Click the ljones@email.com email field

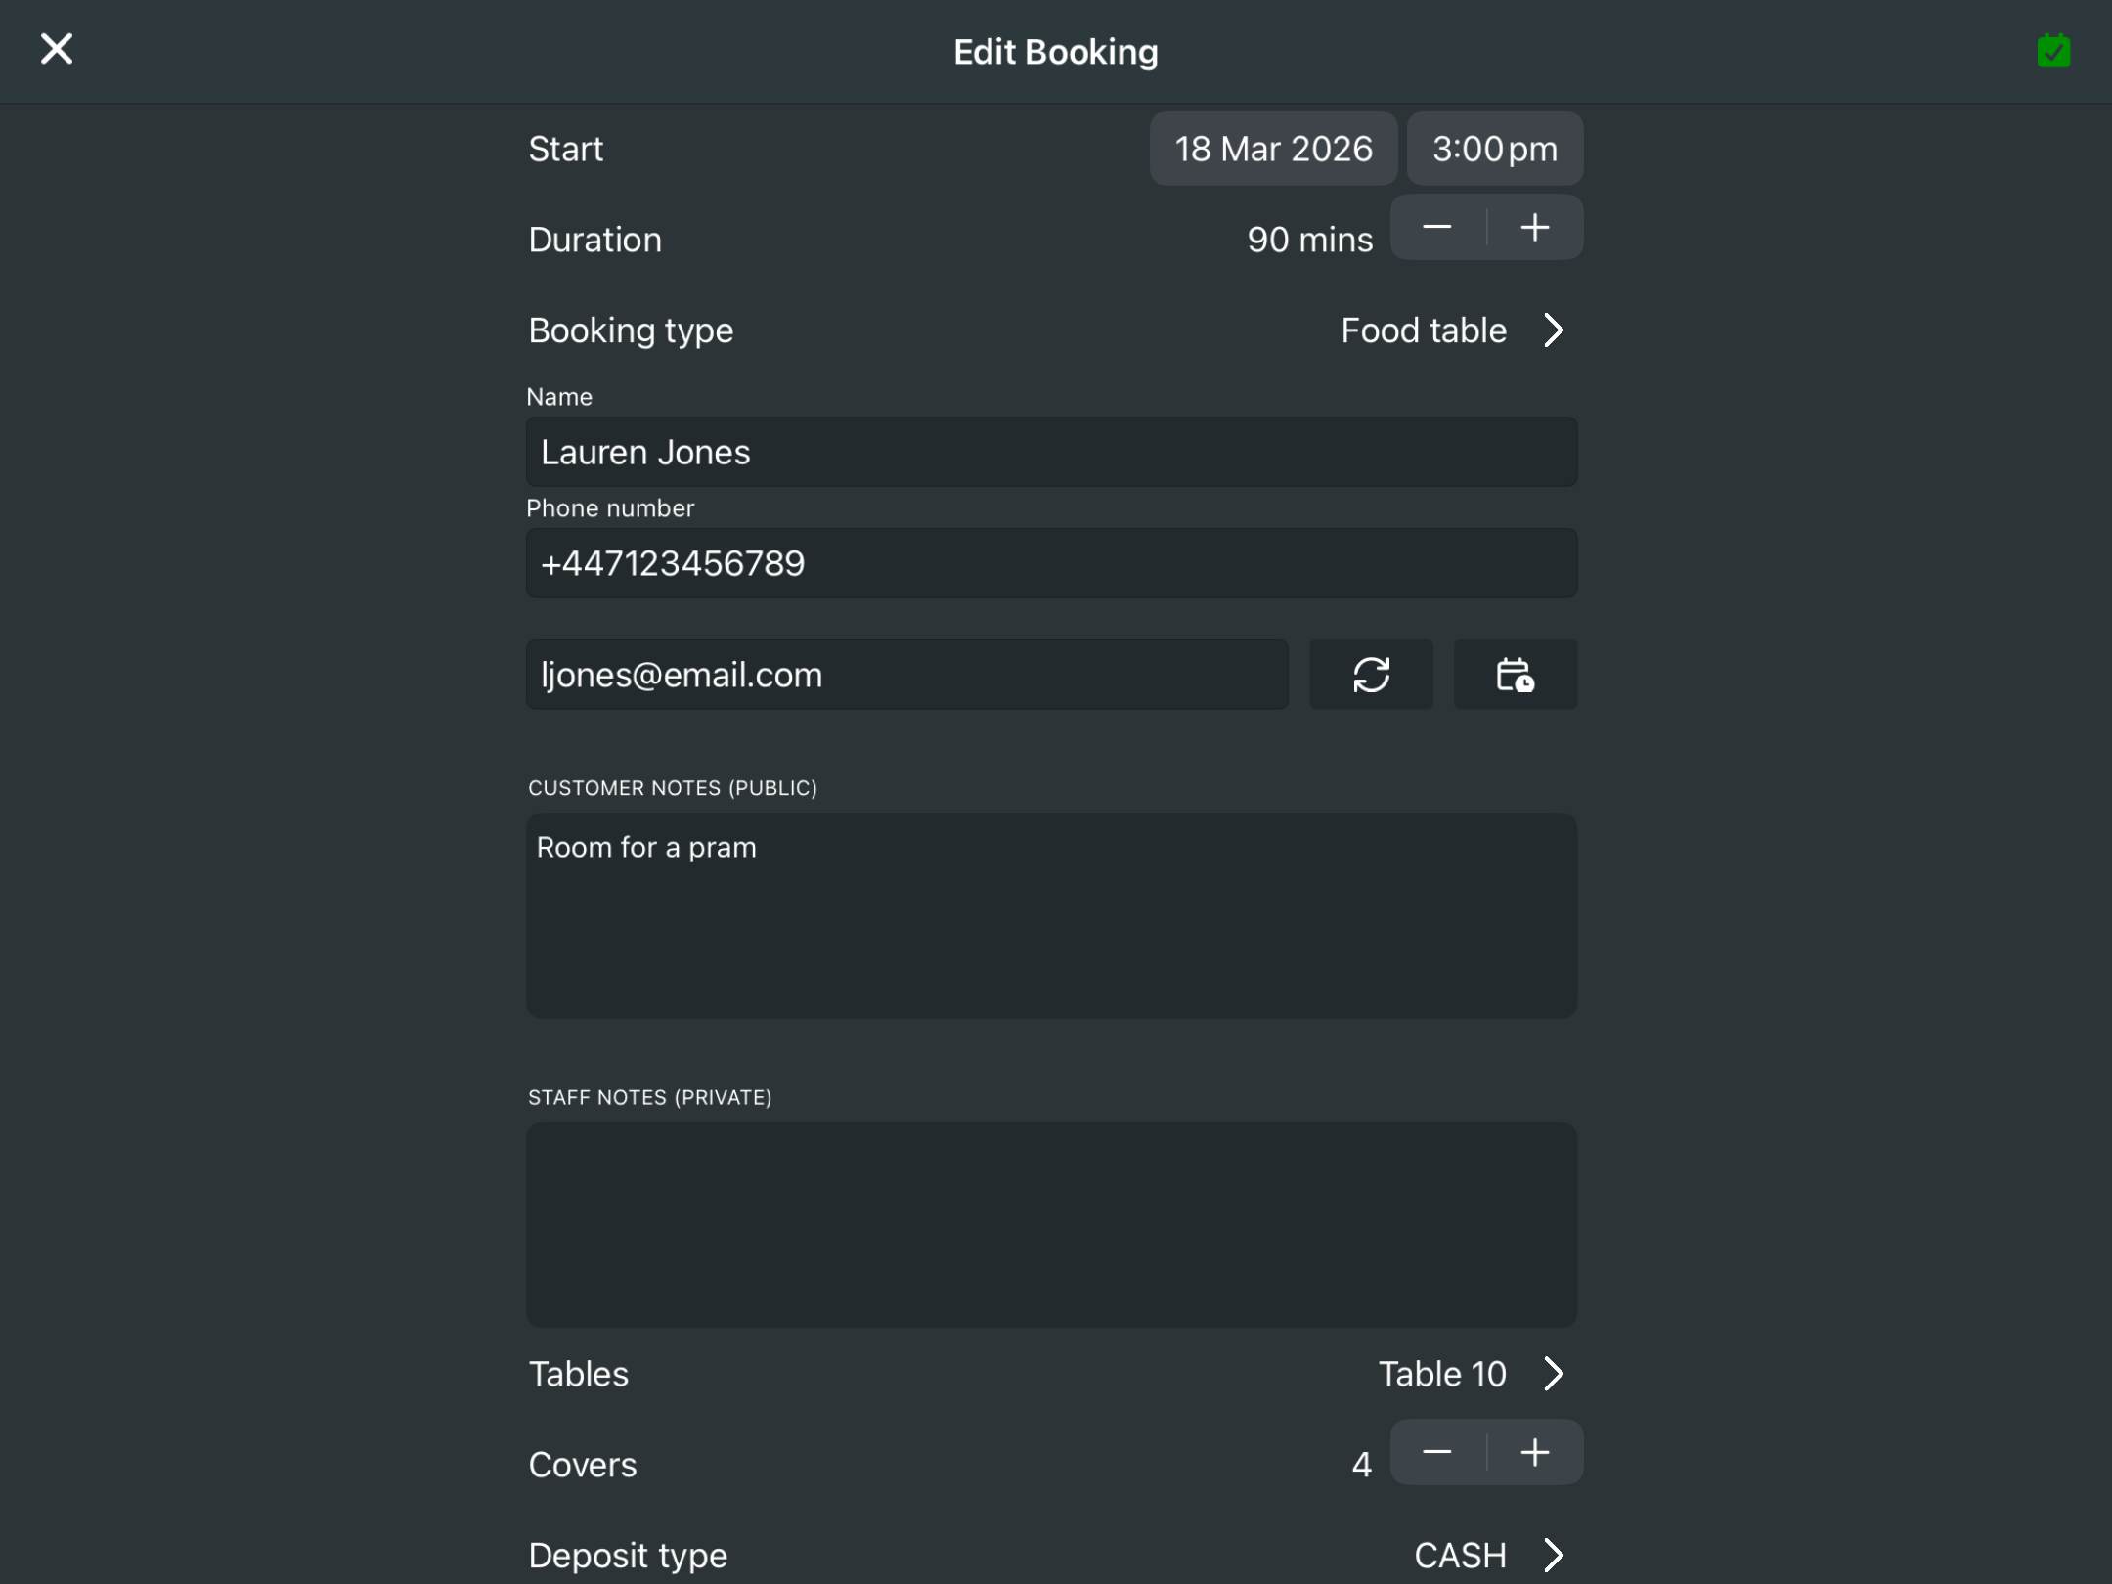(906, 675)
